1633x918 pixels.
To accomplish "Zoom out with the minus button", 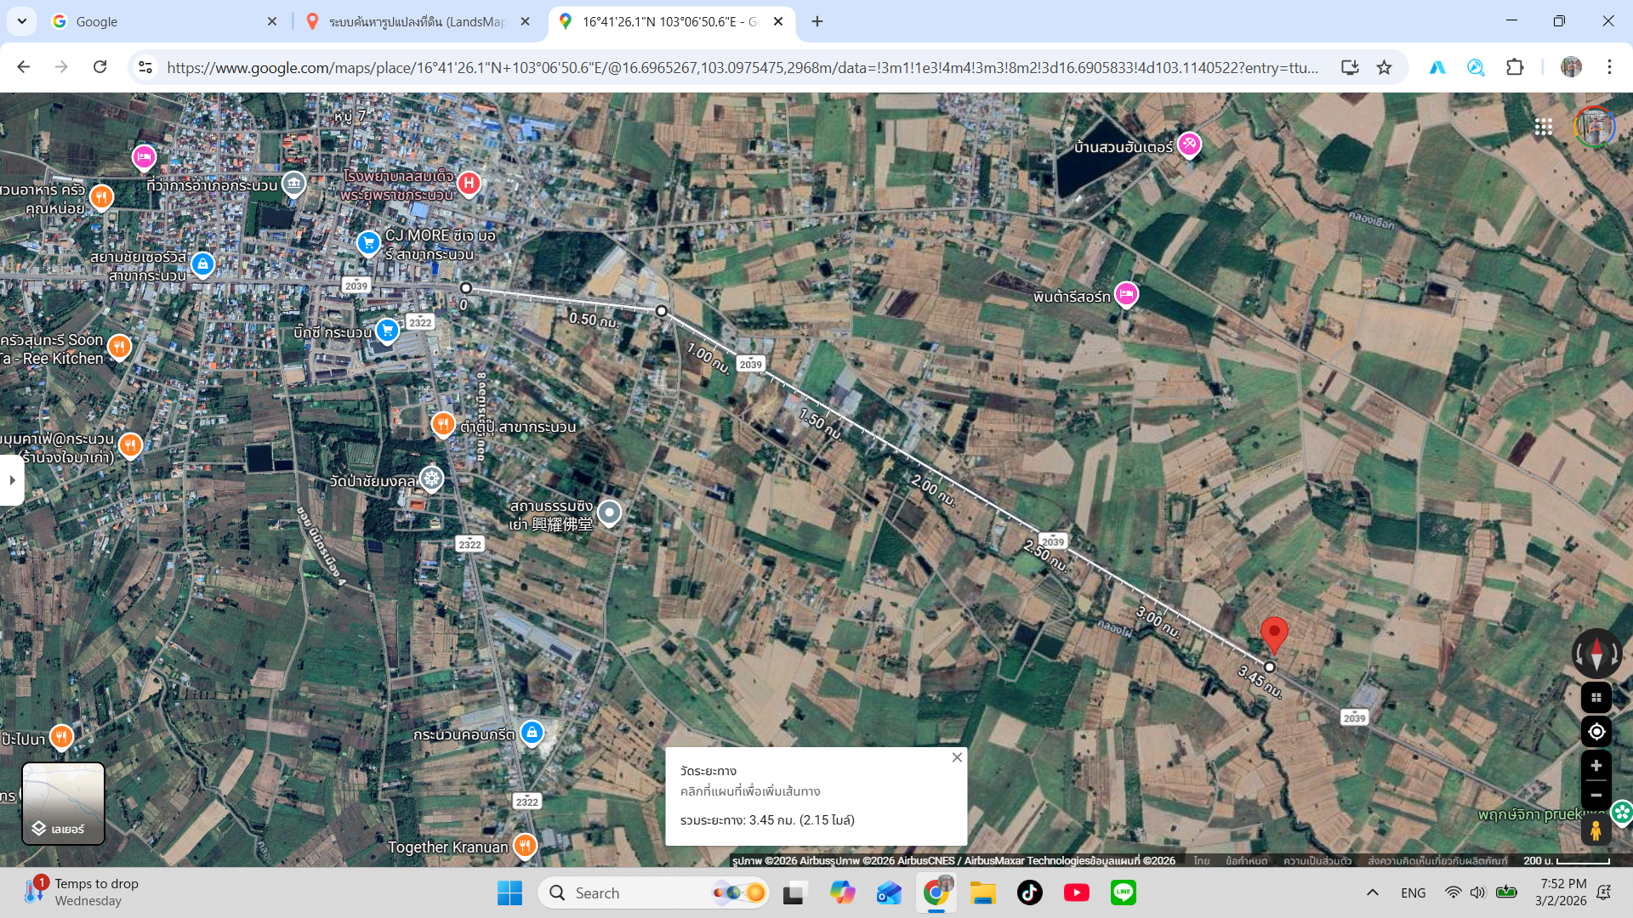I will click(x=1596, y=796).
